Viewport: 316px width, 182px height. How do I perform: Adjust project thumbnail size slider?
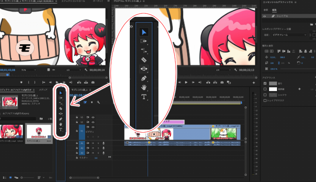pos(27,178)
